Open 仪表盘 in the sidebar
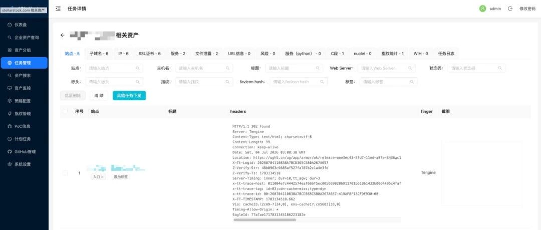The image size is (541, 230). tap(24, 25)
